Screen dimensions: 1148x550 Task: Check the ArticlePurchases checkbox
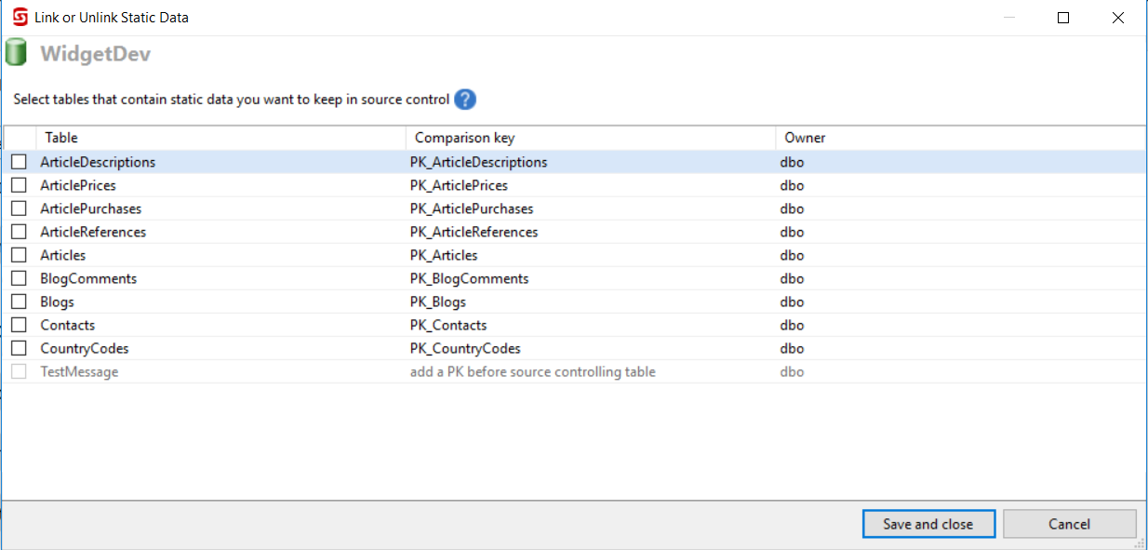(19, 208)
